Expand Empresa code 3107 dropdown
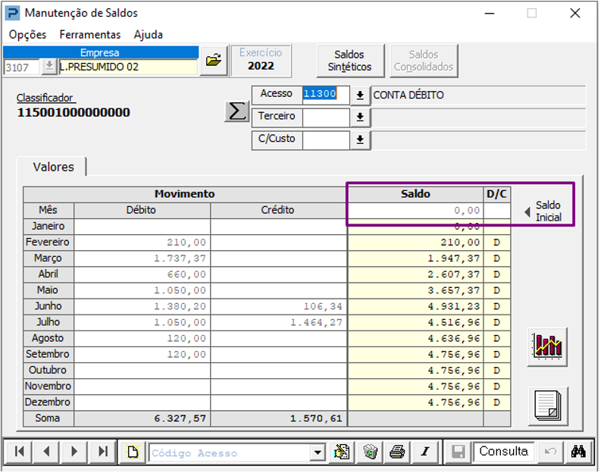 click(49, 67)
